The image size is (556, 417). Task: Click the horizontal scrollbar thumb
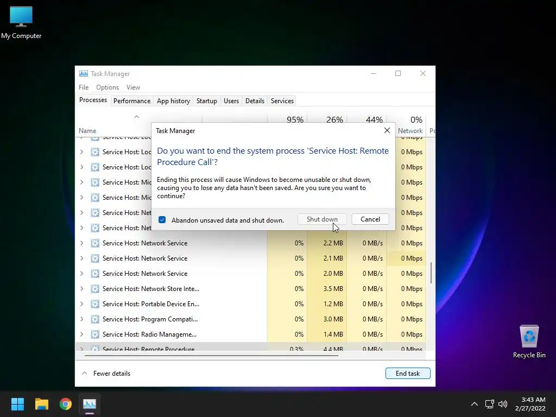[211, 355]
